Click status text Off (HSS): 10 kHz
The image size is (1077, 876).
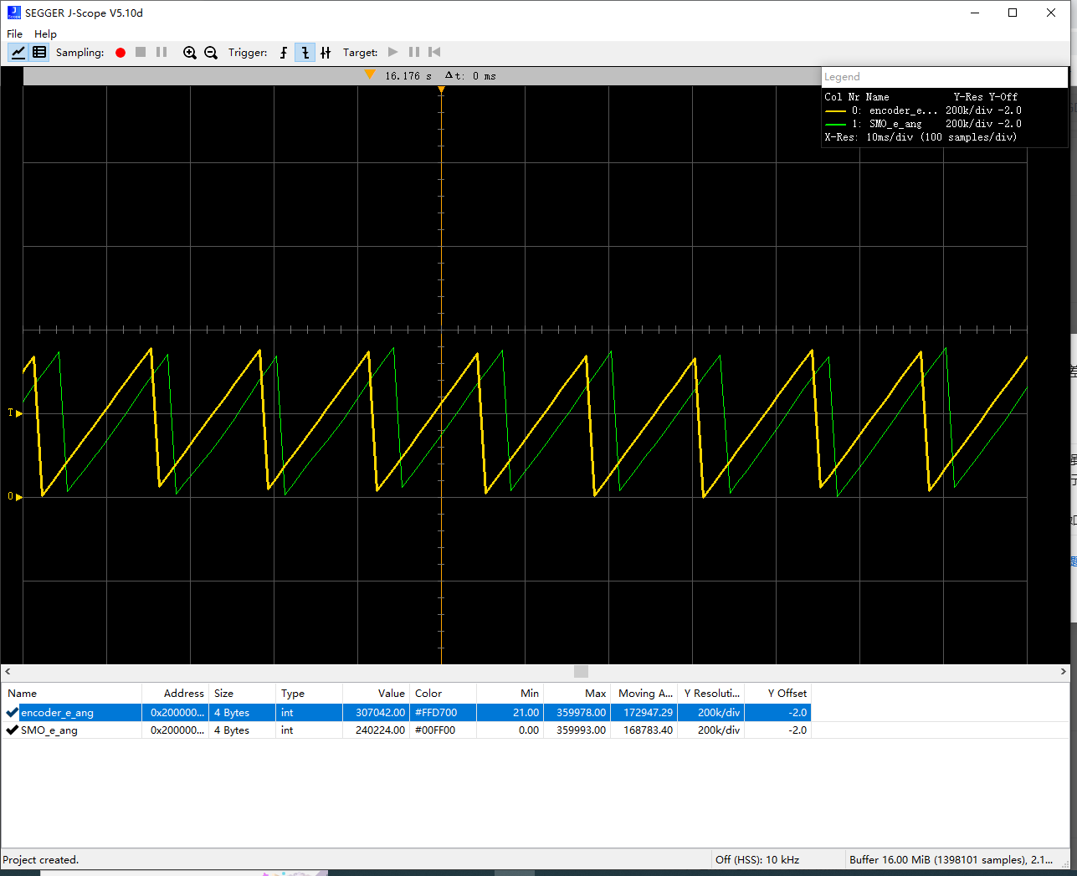757,859
